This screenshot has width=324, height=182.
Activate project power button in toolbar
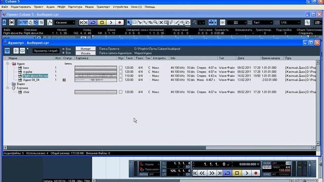pos(5,22)
